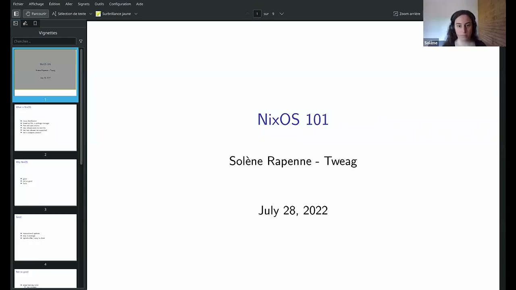Image resolution: width=516 pixels, height=290 pixels.
Task: Toggle the sidebar panel button
Action: pos(16,14)
